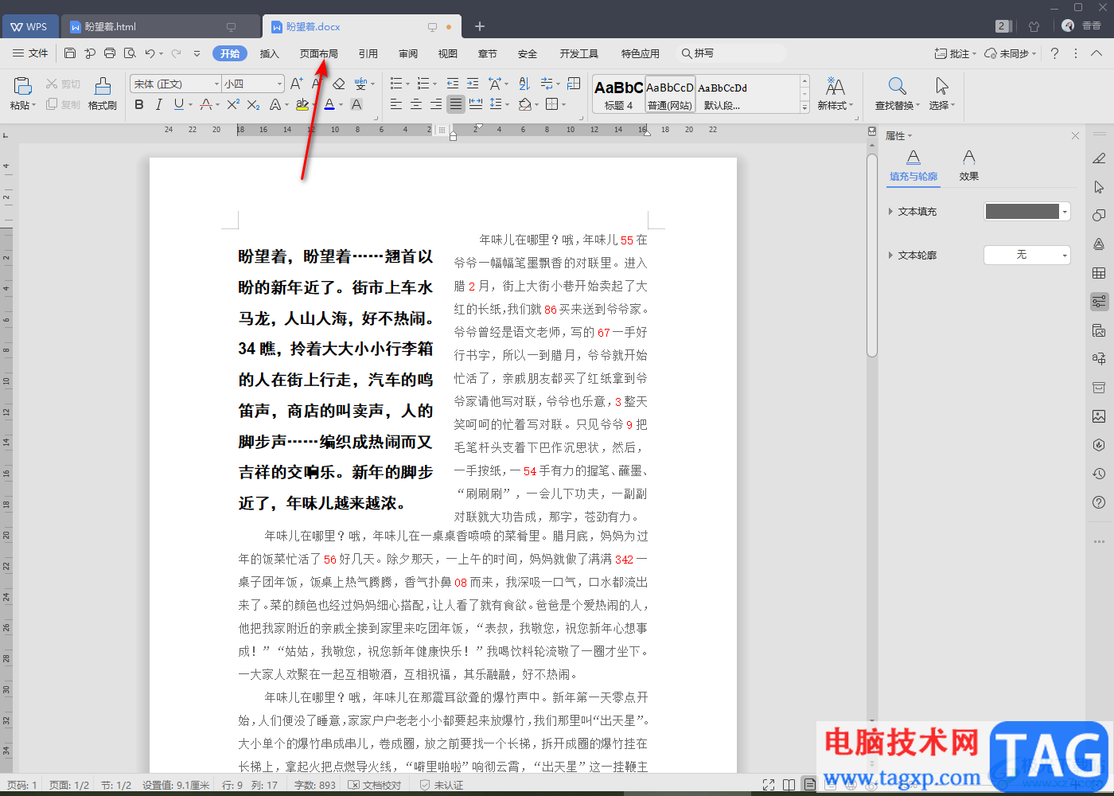
Task: Click the Paste clipboard icon
Action: [x=22, y=86]
